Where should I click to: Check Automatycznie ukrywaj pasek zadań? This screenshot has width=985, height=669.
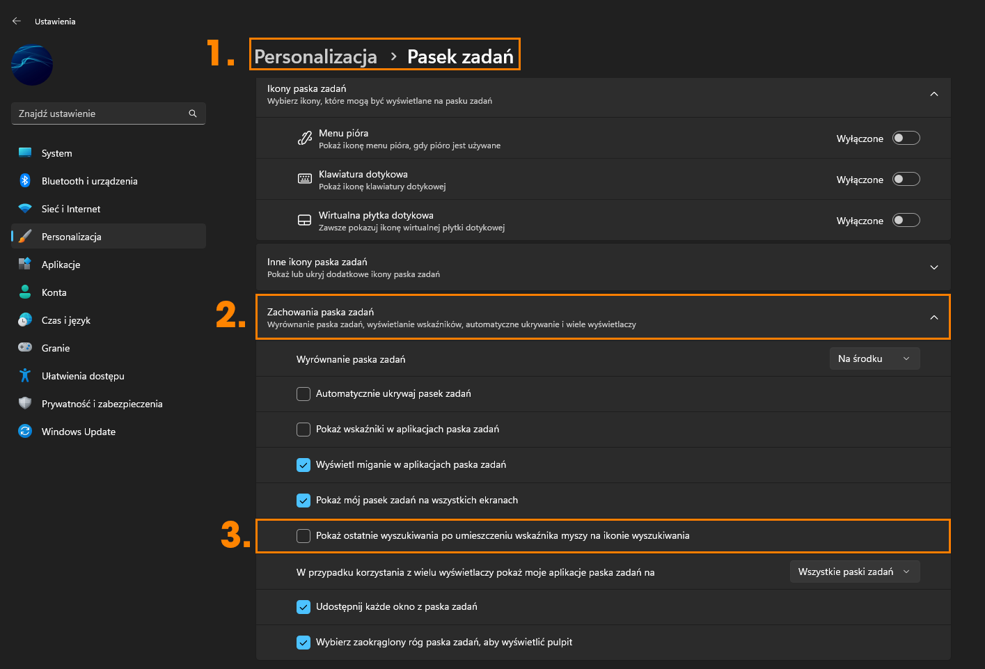304,394
